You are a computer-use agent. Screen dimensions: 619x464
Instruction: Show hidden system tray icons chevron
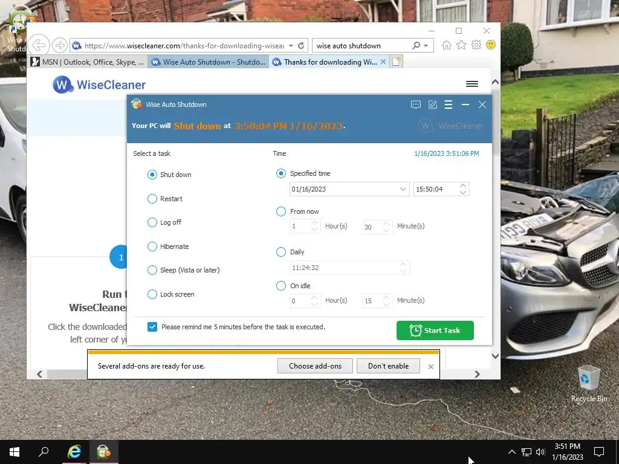[511, 452]
